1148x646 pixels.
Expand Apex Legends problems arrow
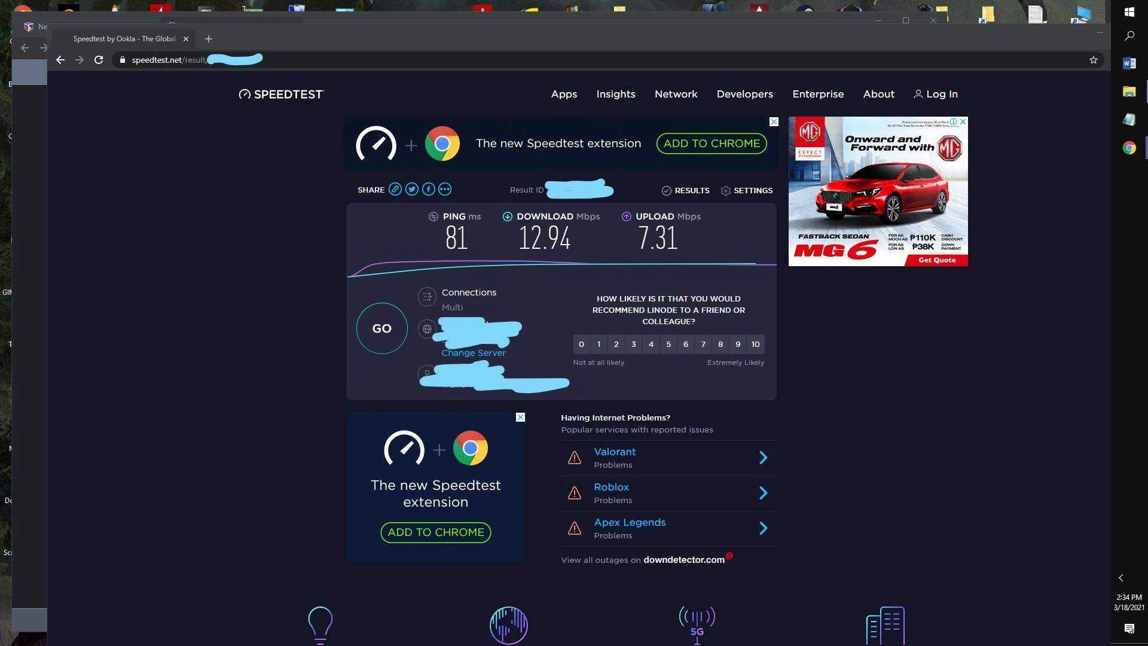(763, 528)
